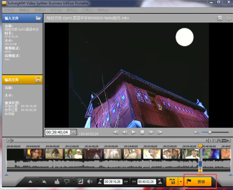Open the first menu in the menu bar
Image resolution: width=233 pixels, height=190 pixels.
9,9
